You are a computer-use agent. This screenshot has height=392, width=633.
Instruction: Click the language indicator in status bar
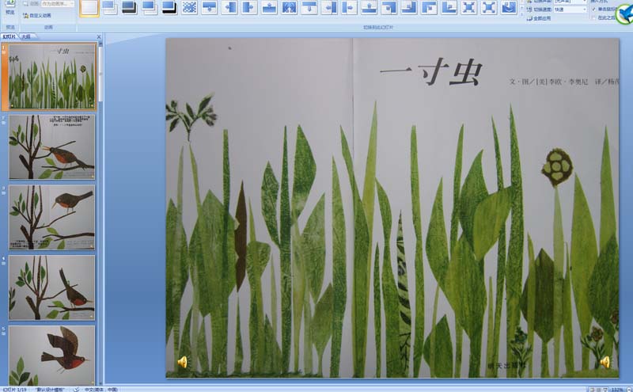101,390
